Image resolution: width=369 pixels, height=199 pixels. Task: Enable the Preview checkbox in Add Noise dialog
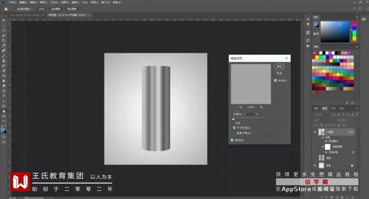pos(275,81)
